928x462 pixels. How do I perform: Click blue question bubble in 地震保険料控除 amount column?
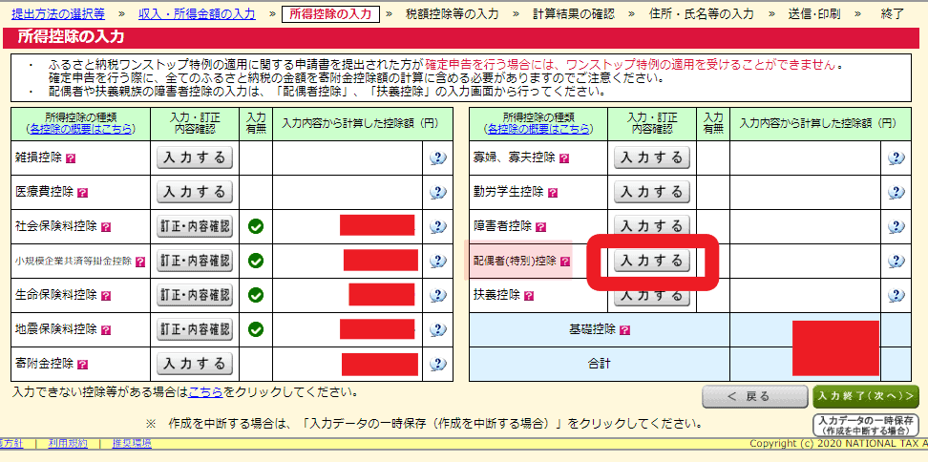point(438,329)
